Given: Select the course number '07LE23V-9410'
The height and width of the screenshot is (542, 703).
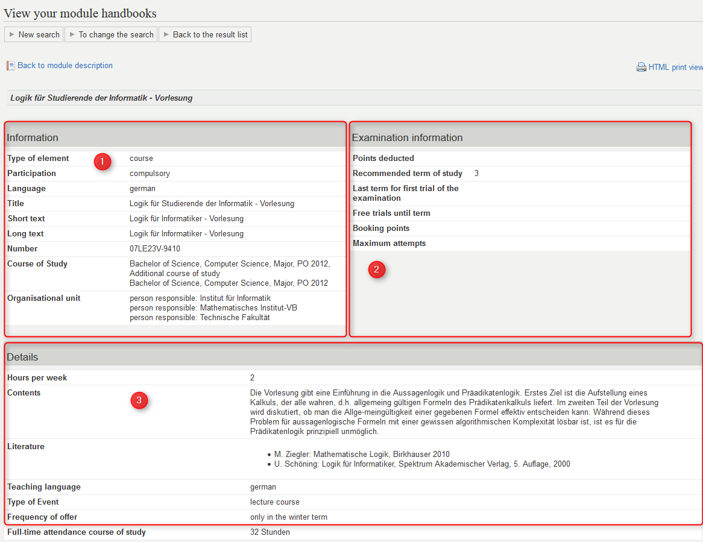Looking at the screenshot, I should pos(155,249).
